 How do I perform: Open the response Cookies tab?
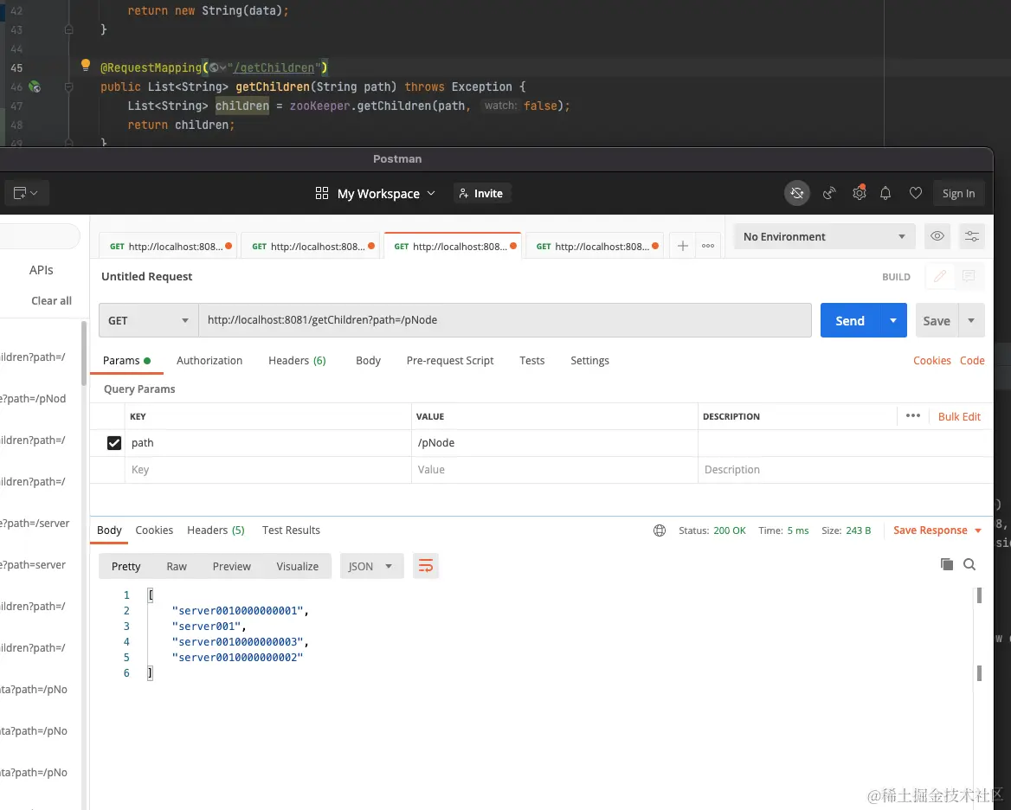point(154,530)
